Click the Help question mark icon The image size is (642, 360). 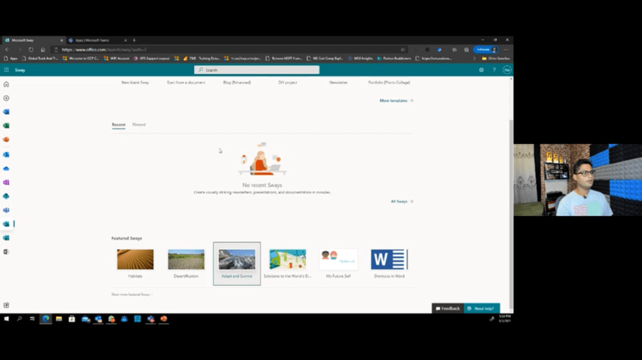pyautogui.click(x=494, y=70)
